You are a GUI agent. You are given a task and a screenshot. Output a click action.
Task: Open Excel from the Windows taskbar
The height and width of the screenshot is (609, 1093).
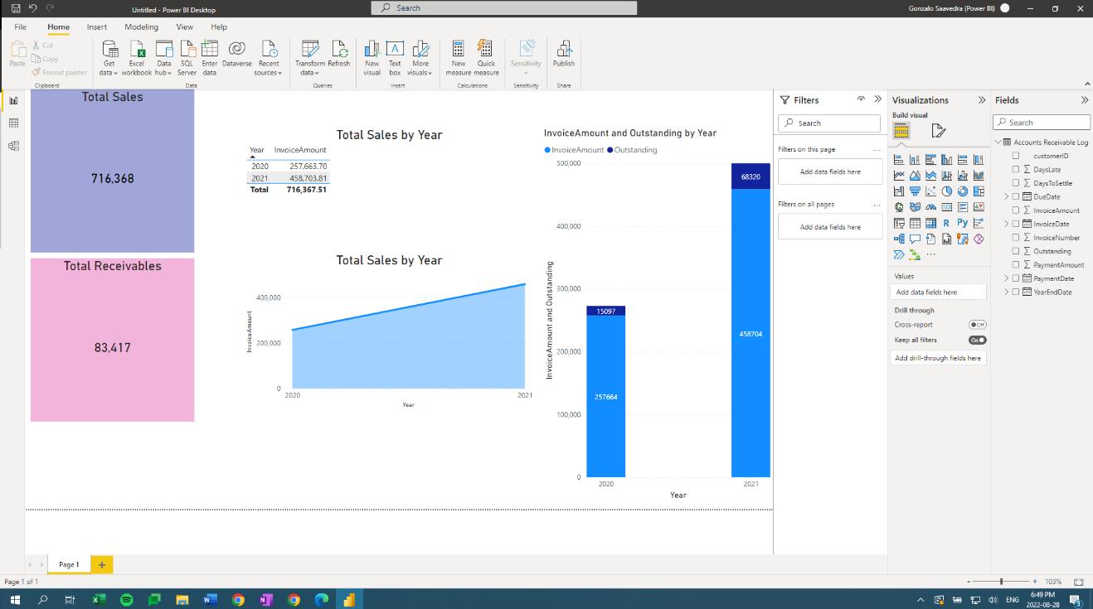[99, 599]
